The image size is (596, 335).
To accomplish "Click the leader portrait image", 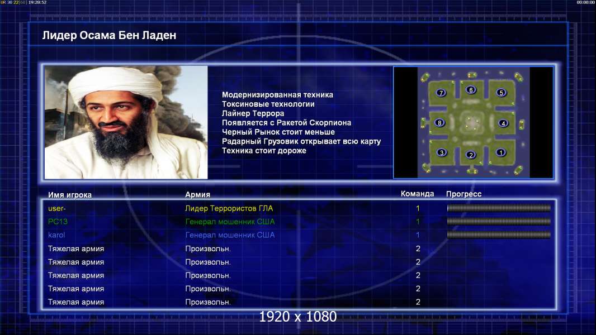I will [x=126, y=122].
